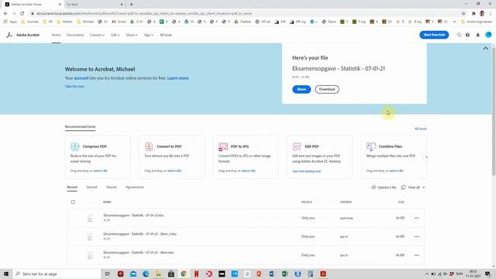Image resolution: width=496 pixels, height=279 pixels.
Task: Reload the page in Chrome
Action: pyautogui.click(x=22, y=13)
